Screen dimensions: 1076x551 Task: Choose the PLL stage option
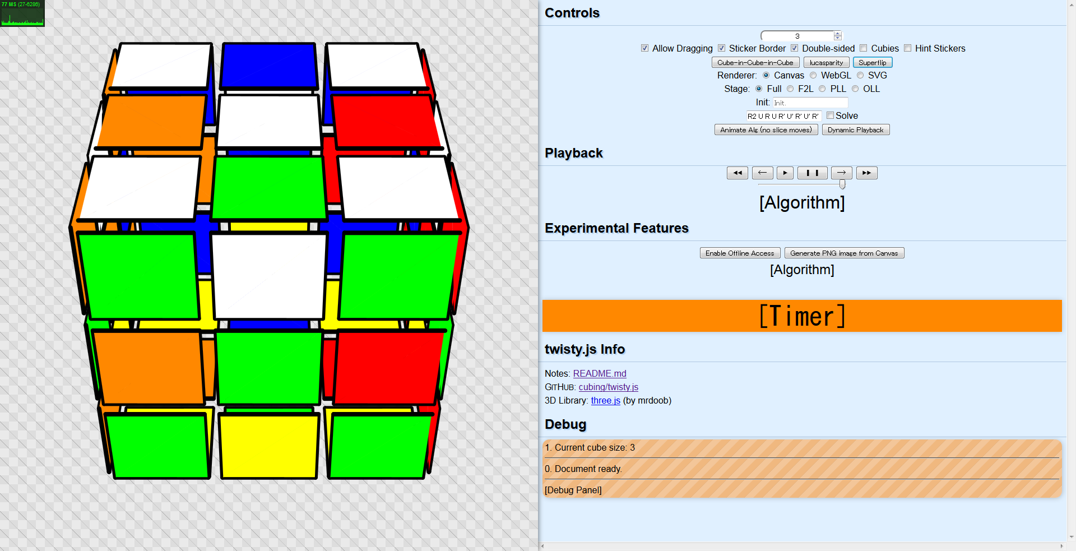822,89
